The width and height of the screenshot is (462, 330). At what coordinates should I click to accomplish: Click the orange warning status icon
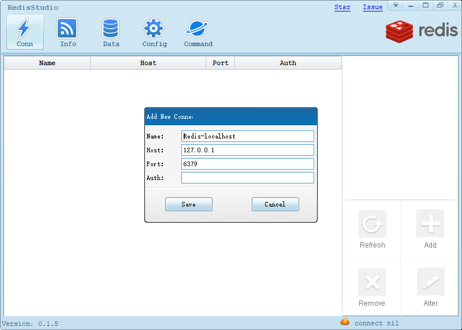[345, 322]
